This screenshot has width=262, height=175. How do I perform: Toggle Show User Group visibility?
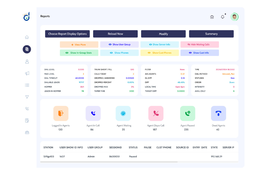coord(119,45)
